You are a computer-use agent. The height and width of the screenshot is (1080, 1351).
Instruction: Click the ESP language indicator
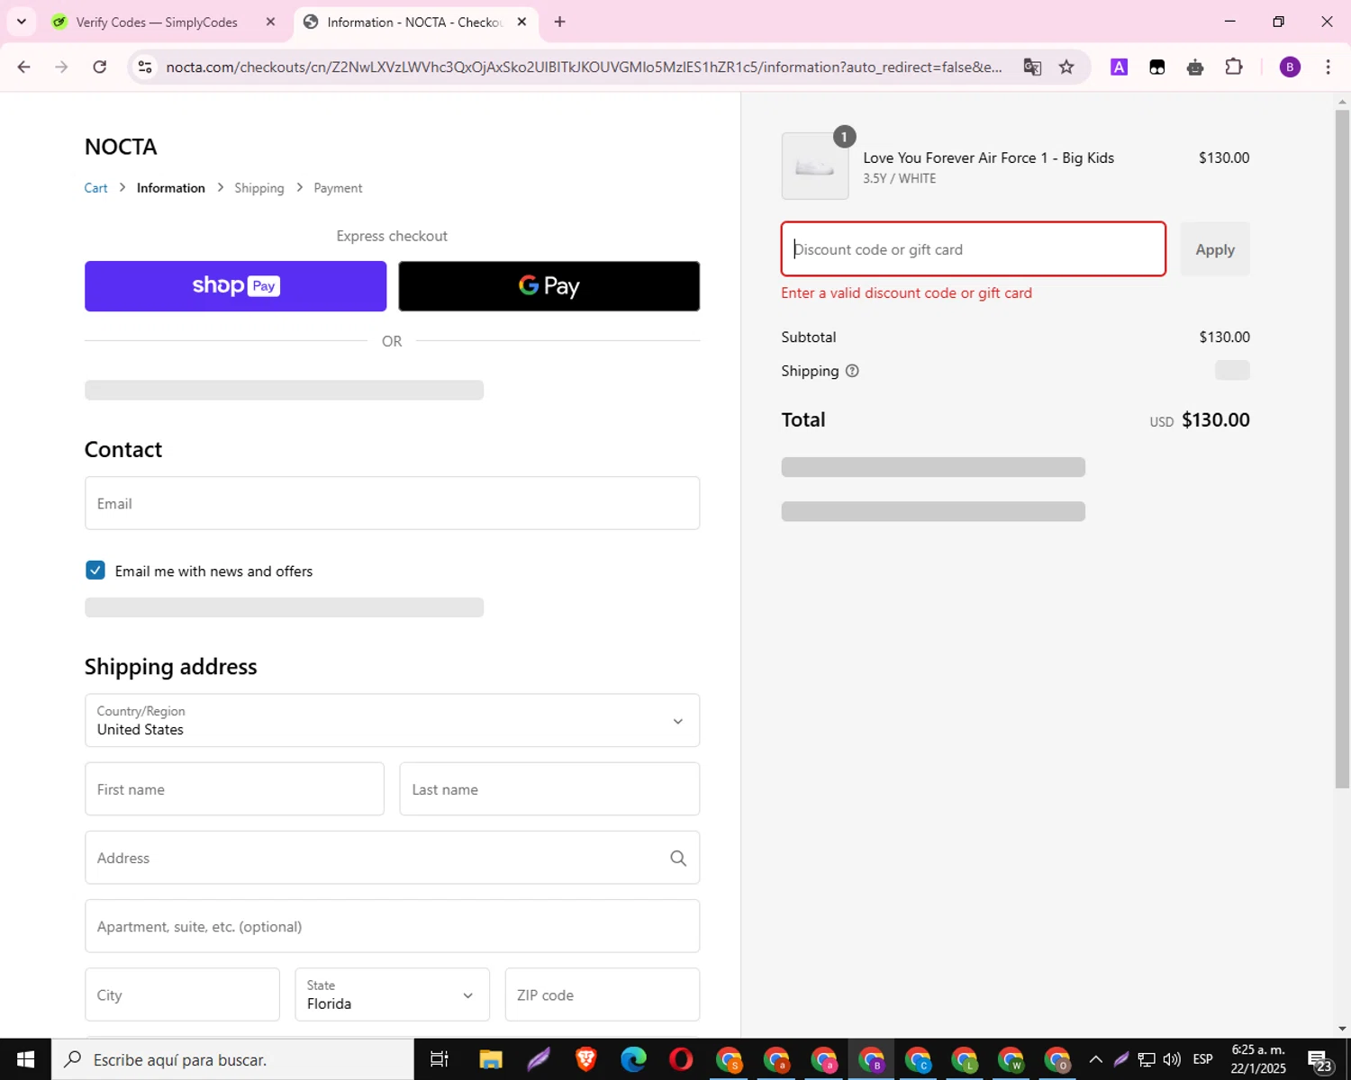coord(1203,1059)
